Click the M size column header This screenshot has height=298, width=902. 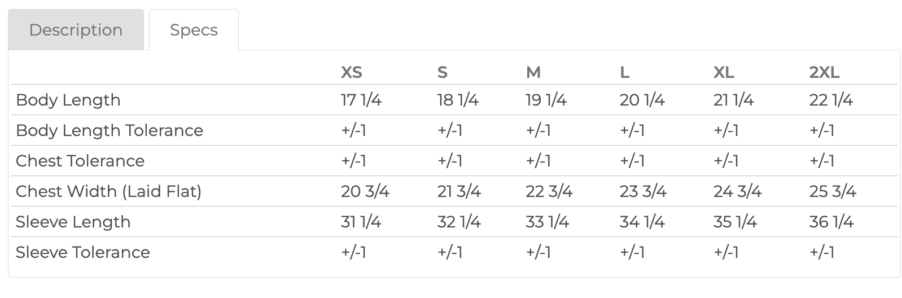(533, 72)
